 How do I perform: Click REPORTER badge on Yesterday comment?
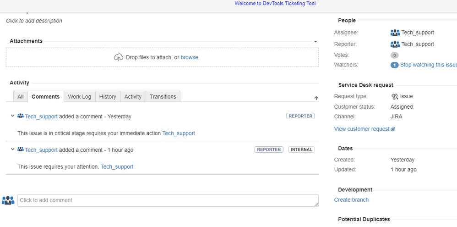pos(300,116)
